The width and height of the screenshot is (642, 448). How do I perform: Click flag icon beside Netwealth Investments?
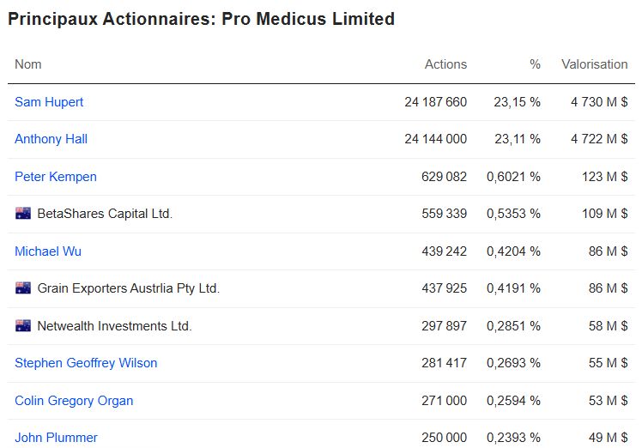tap(23, 325)
